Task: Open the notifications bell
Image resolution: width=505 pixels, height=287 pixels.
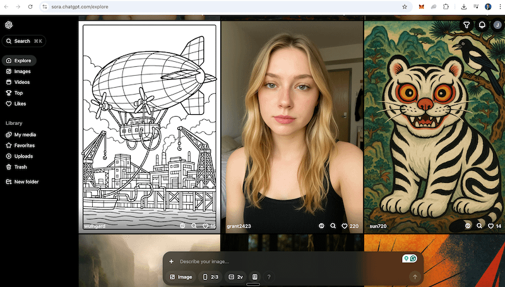Action: 482,25
